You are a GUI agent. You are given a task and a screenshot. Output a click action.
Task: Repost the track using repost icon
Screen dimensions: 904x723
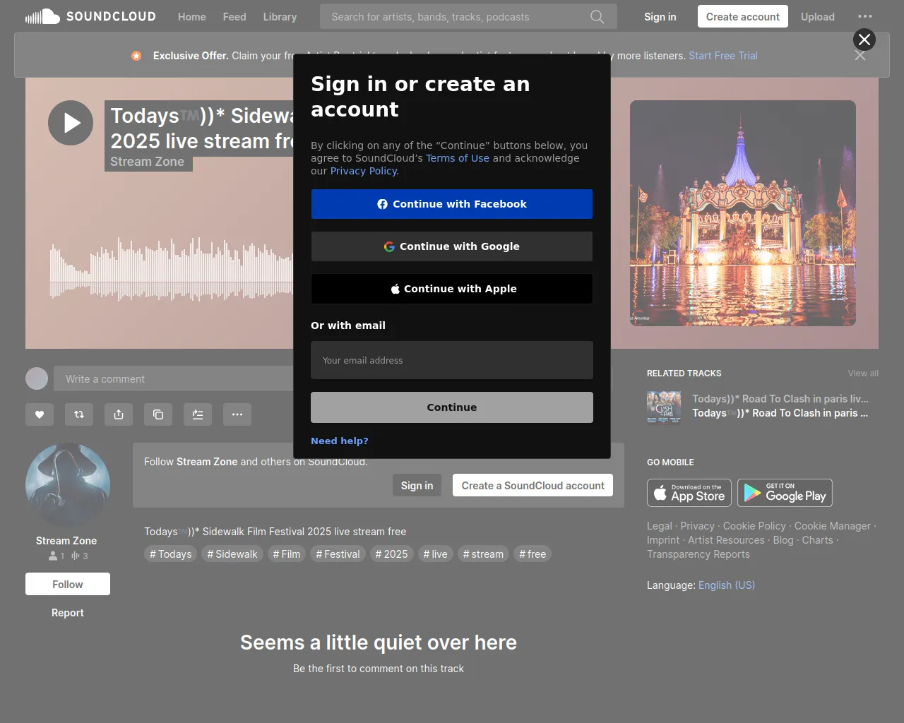79,414
